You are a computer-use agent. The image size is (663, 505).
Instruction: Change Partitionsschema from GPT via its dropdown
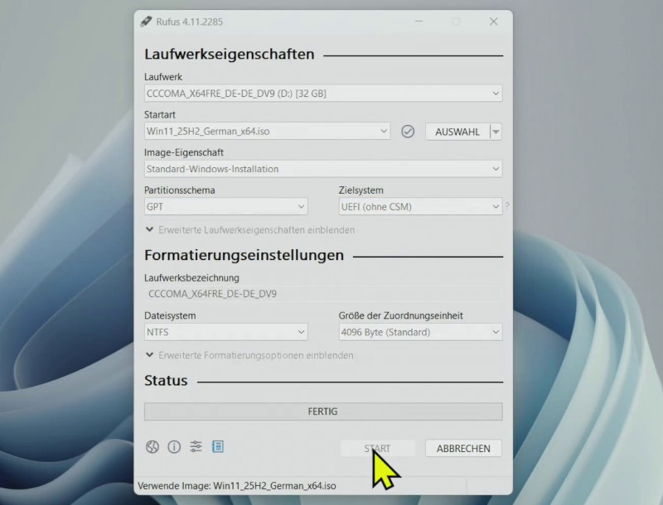[301, 207]
